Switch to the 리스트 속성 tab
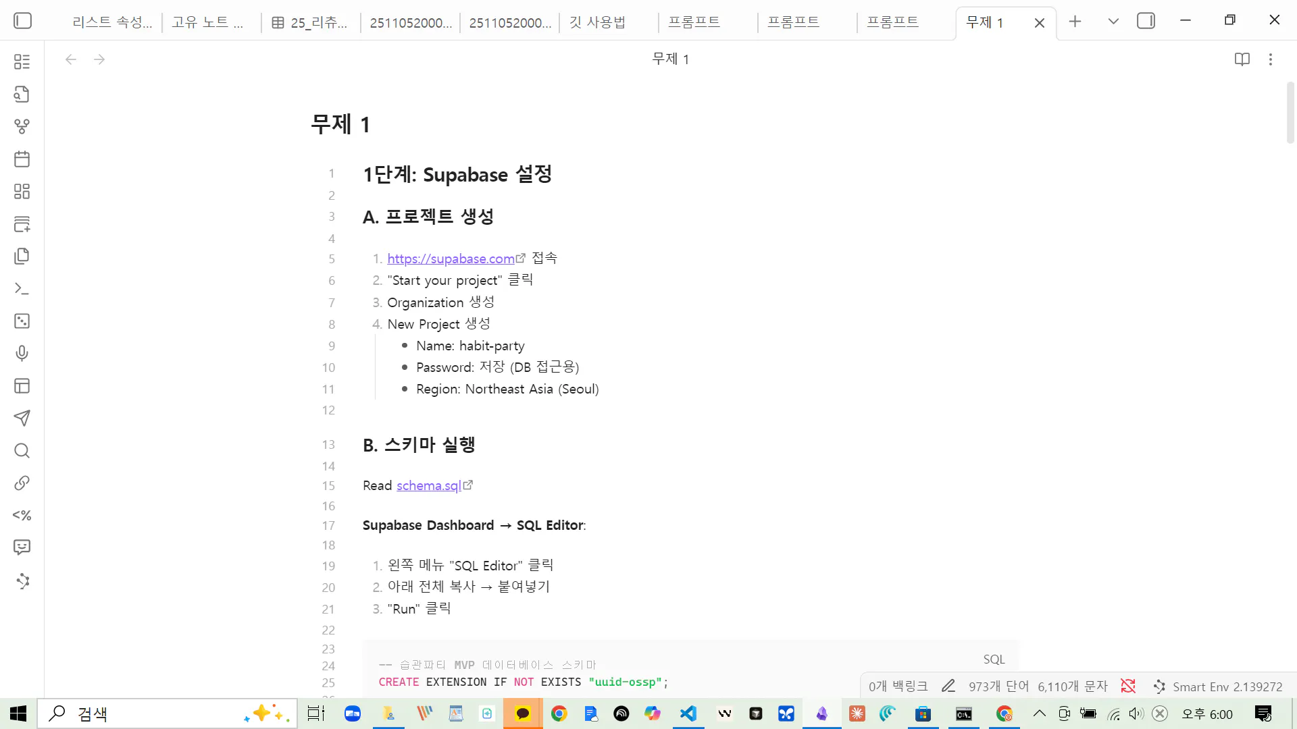The image size is (1297, 729). tap(112, 22)
